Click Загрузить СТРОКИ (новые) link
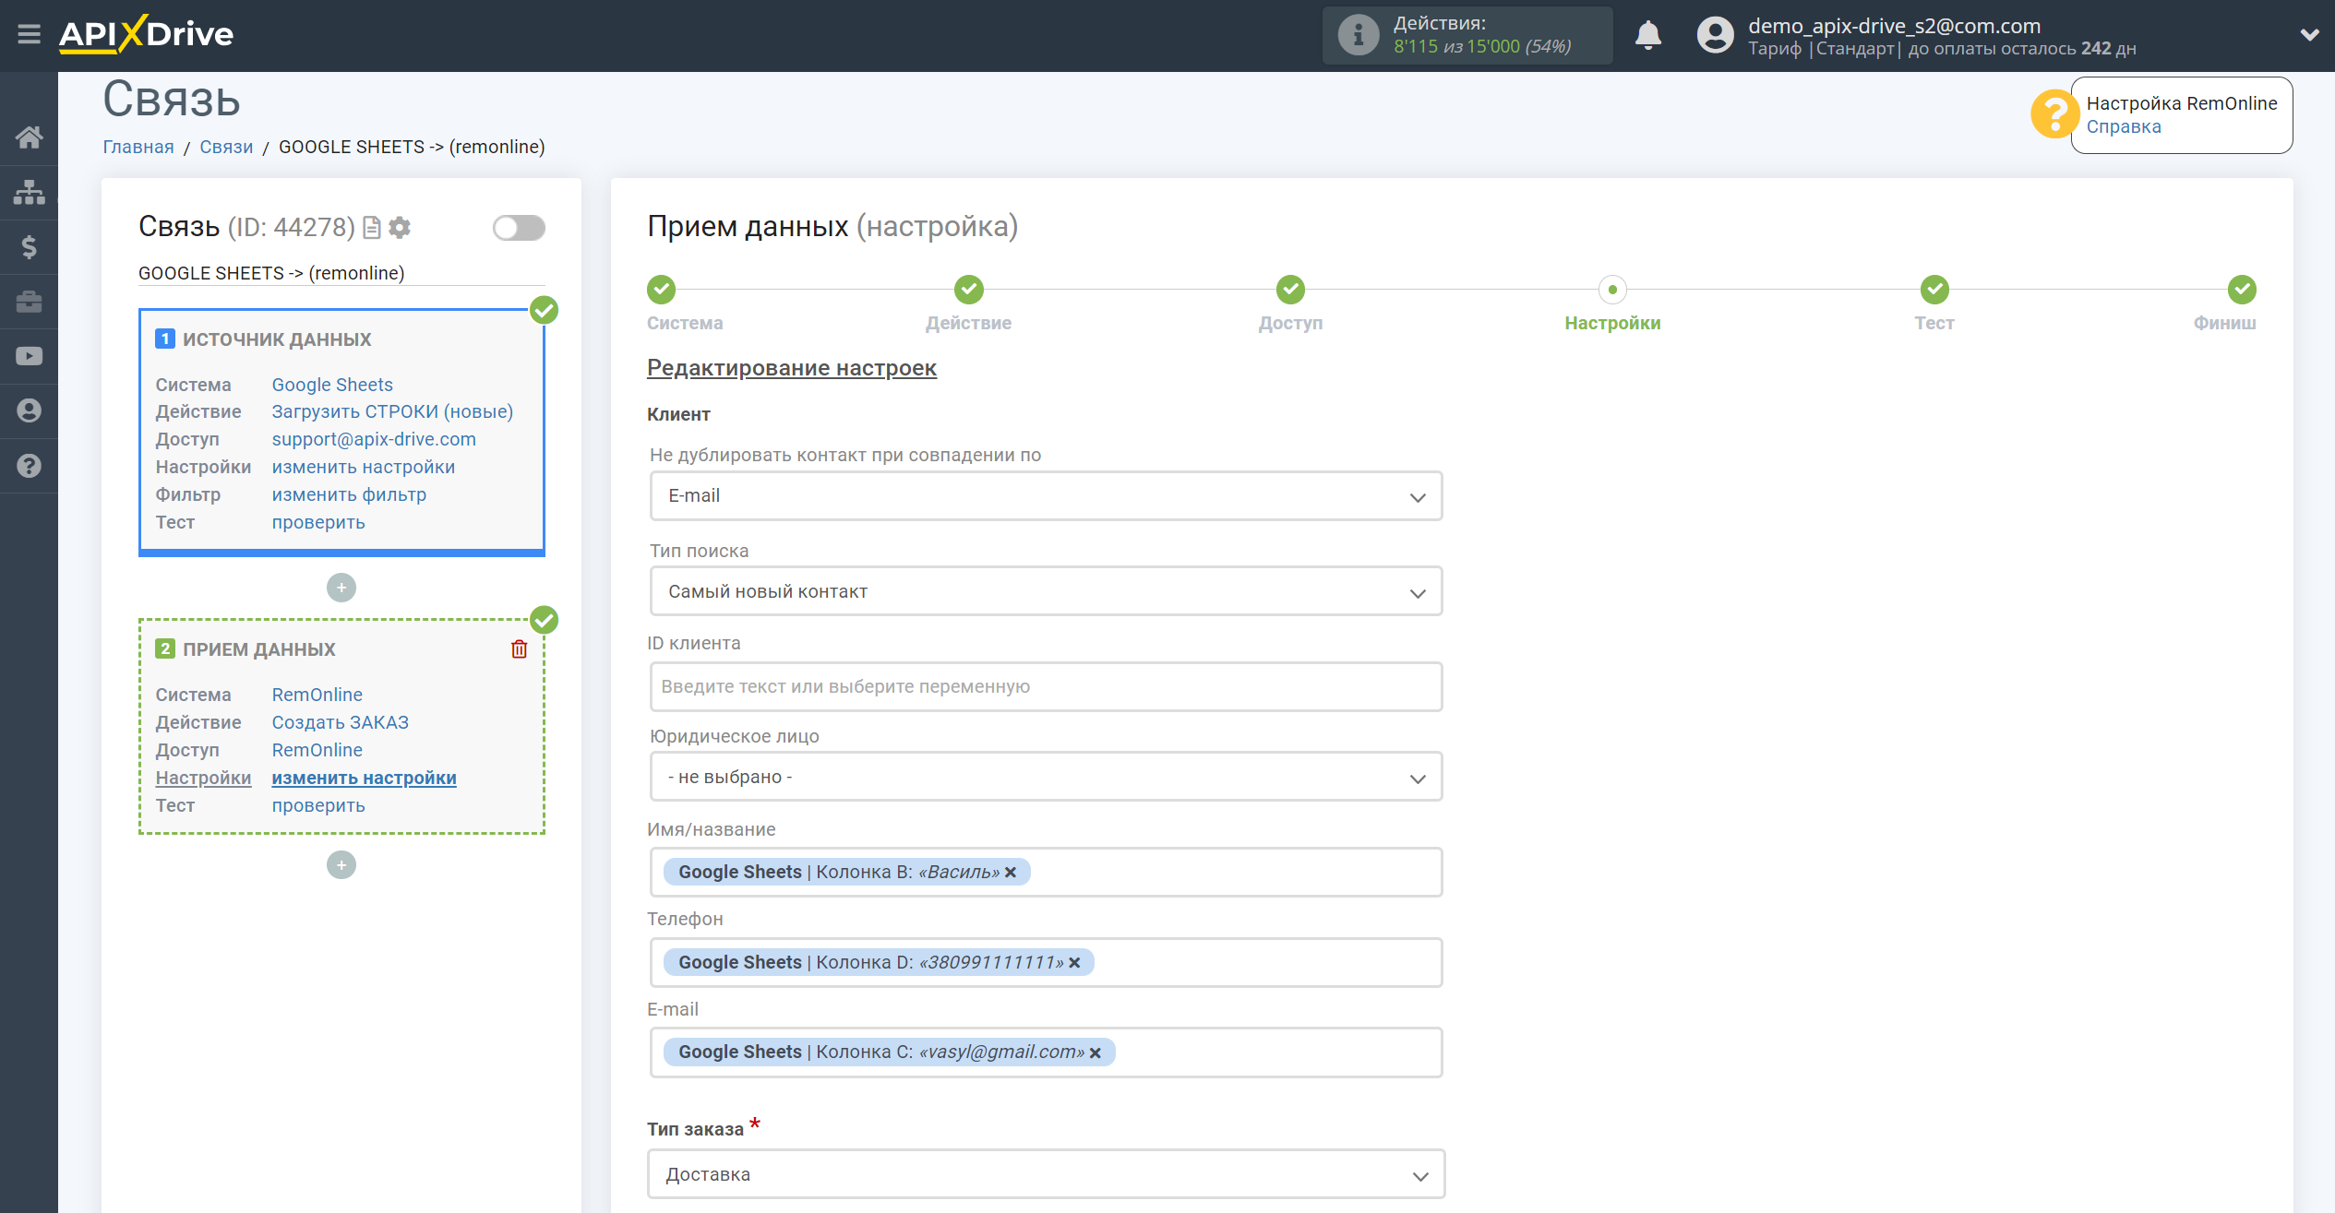 pos(392,411)
